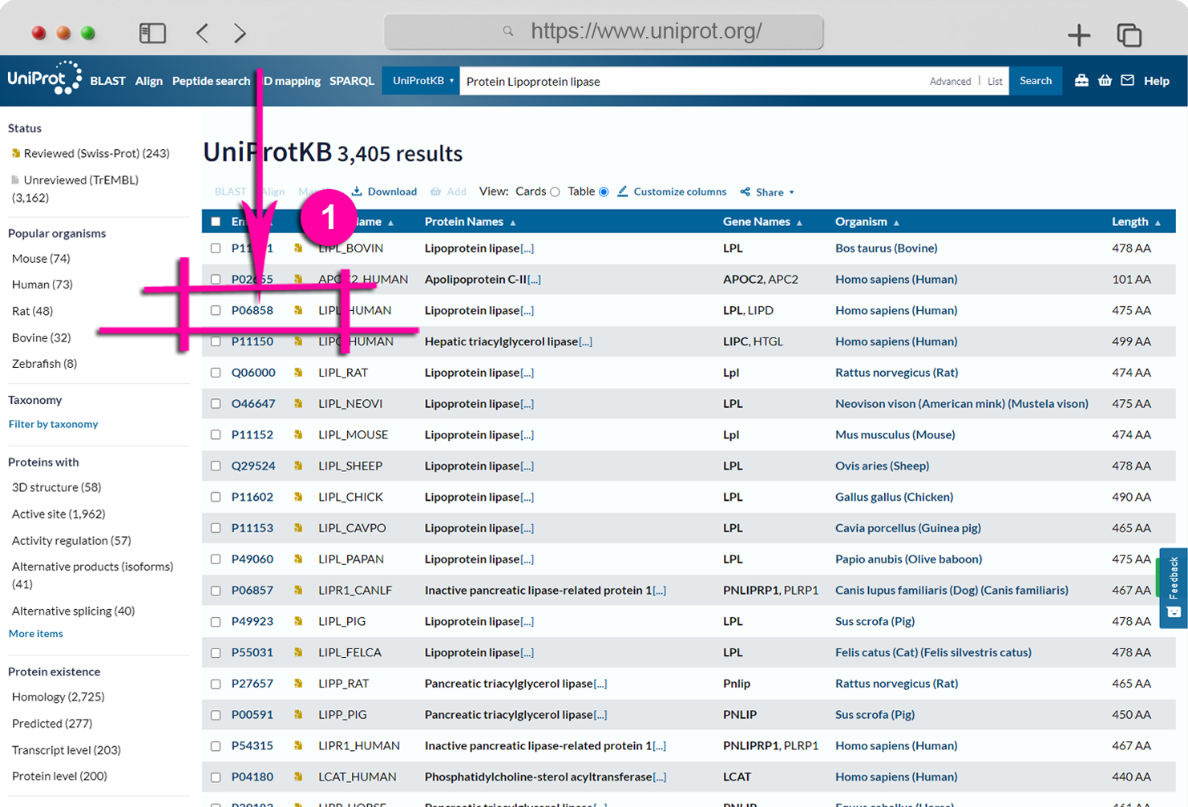The height and width of the screenshot is (807, 1188).
Task: Select the Cards view radio button
Action: click(555, 192)
